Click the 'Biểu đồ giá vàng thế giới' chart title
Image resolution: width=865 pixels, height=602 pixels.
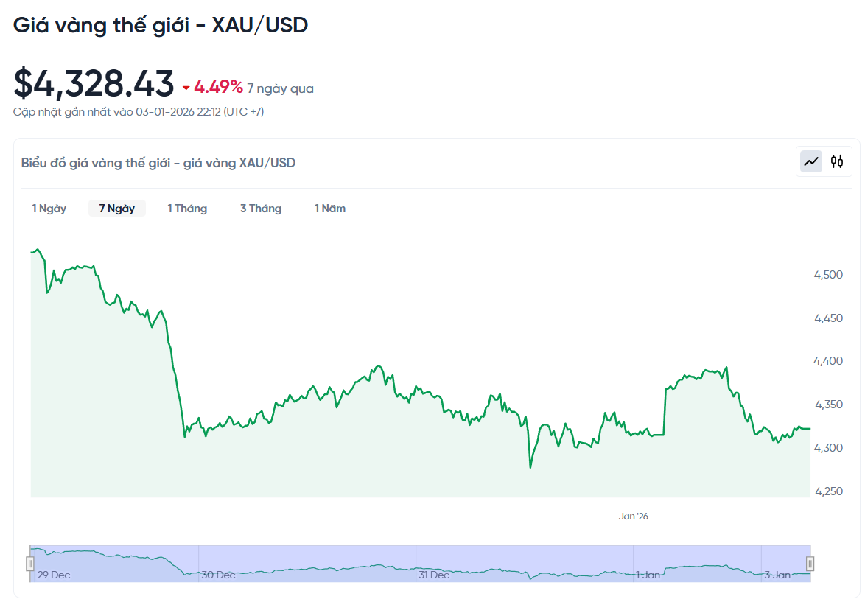tap(158, 163)
